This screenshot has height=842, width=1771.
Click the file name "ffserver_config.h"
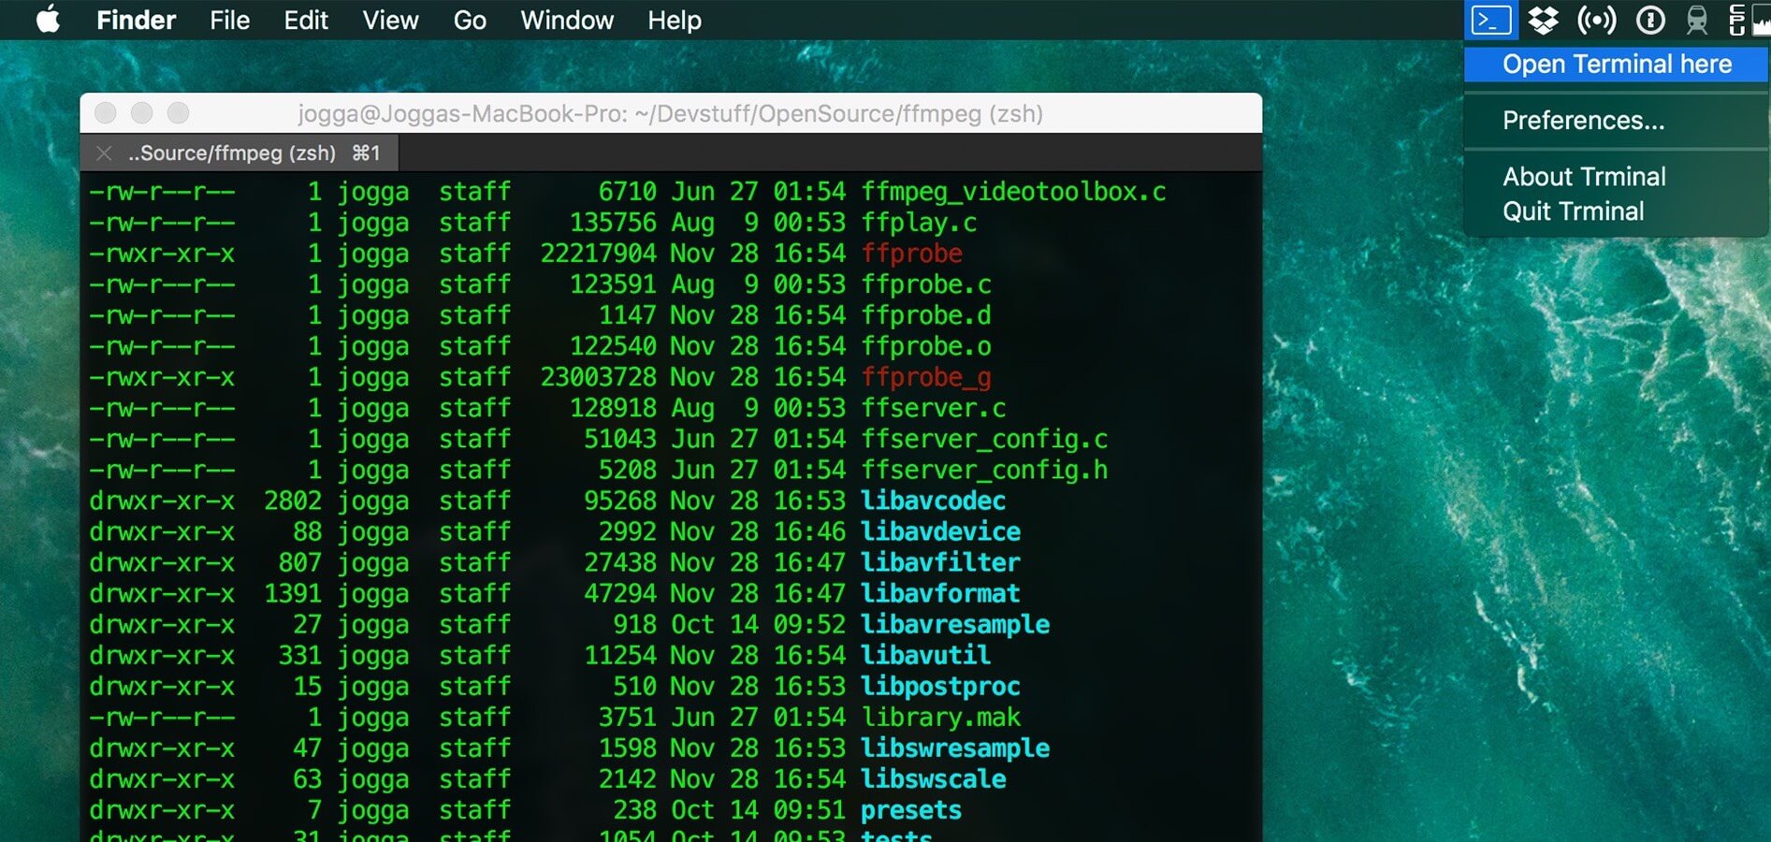[984, 470]
